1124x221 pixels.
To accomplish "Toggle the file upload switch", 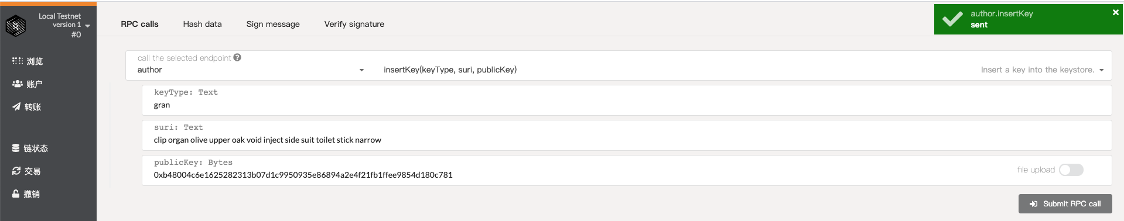I will pyautogui.click(x=1071, y=170).
